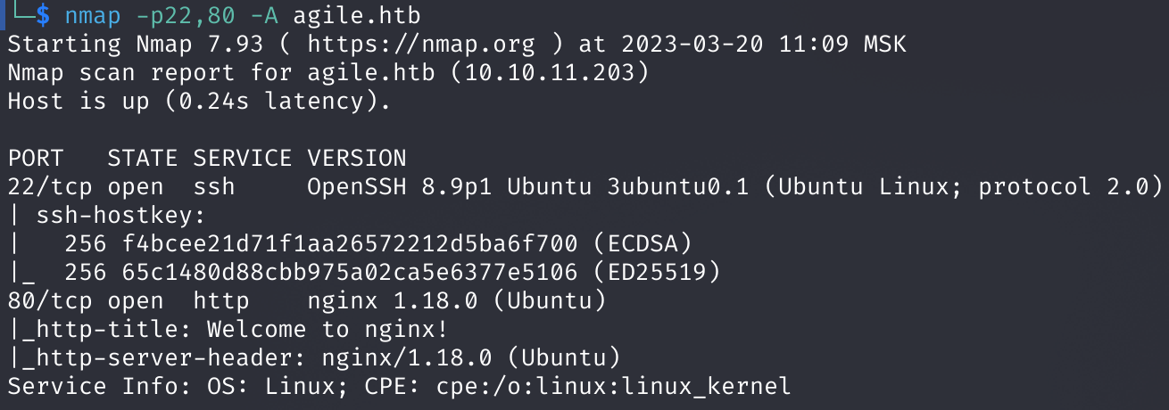Click the SERVICE column header
This screenshot has height=410, width=1169.
[x=243, y=158]
